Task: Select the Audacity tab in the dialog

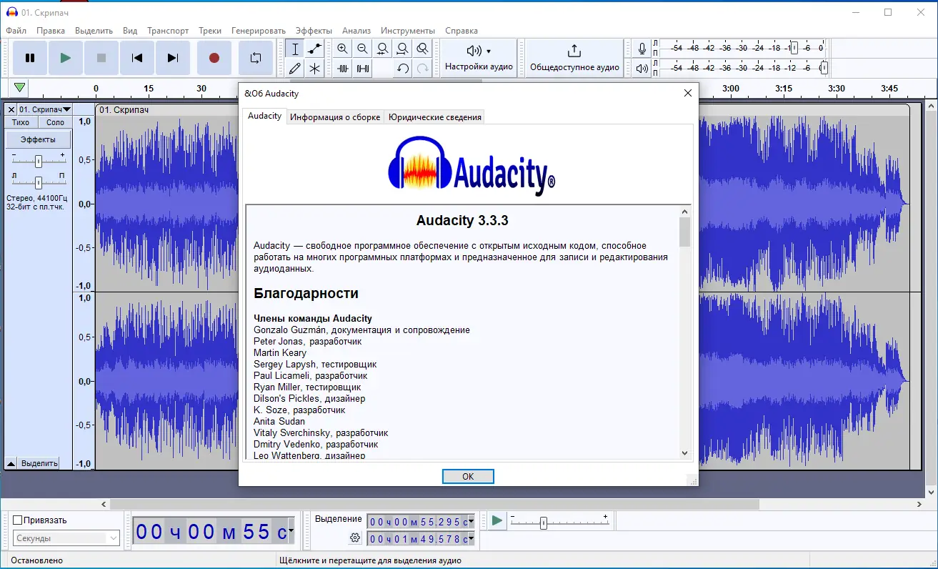Action: point(264,116)
